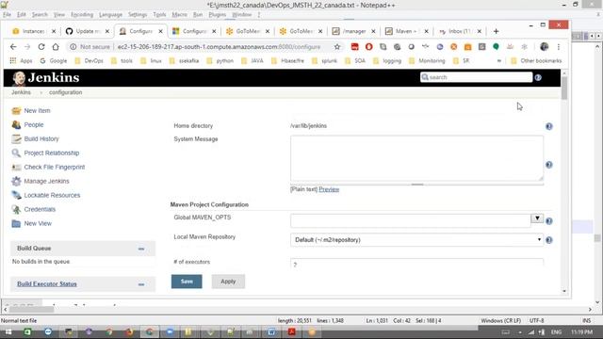The width and height of the screenshot is (603, 339).
Task: Open Notepad++ Encoding menu
Action: tap(82, 15)
